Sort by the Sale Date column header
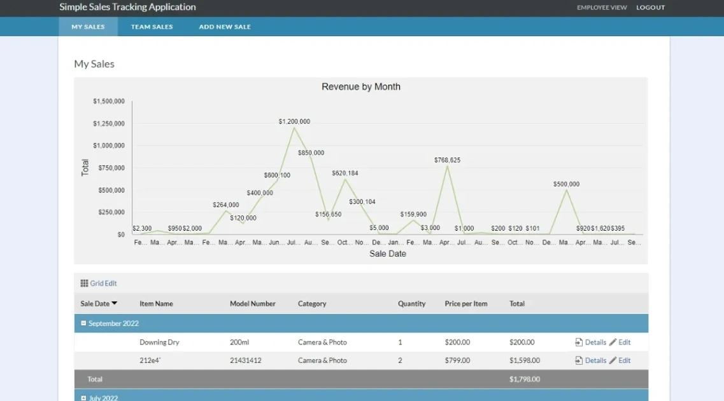Screen dimensions: 724x401 (x=95, y=304)
